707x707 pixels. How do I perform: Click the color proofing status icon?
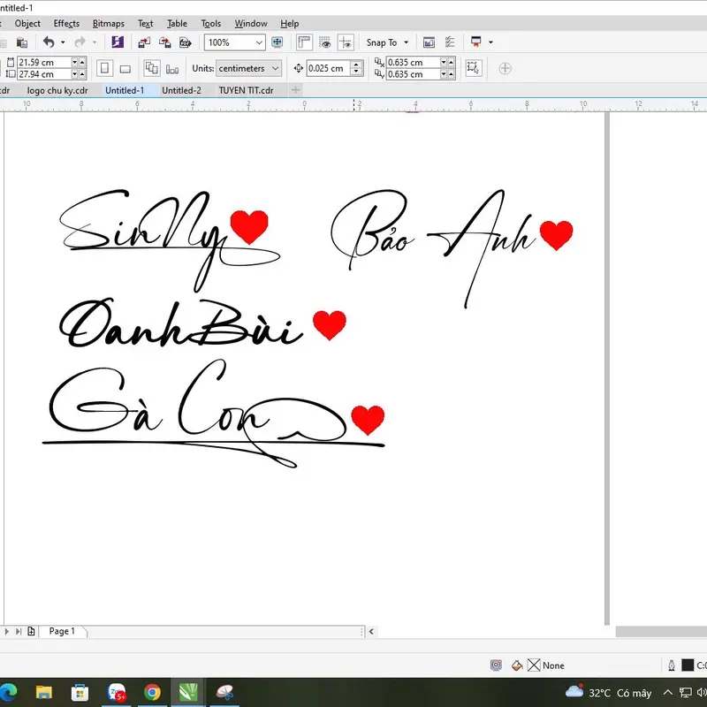[496, 665]
